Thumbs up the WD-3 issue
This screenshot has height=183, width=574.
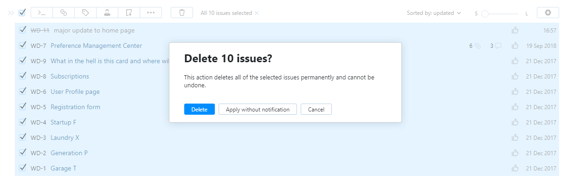coord(515,138)
